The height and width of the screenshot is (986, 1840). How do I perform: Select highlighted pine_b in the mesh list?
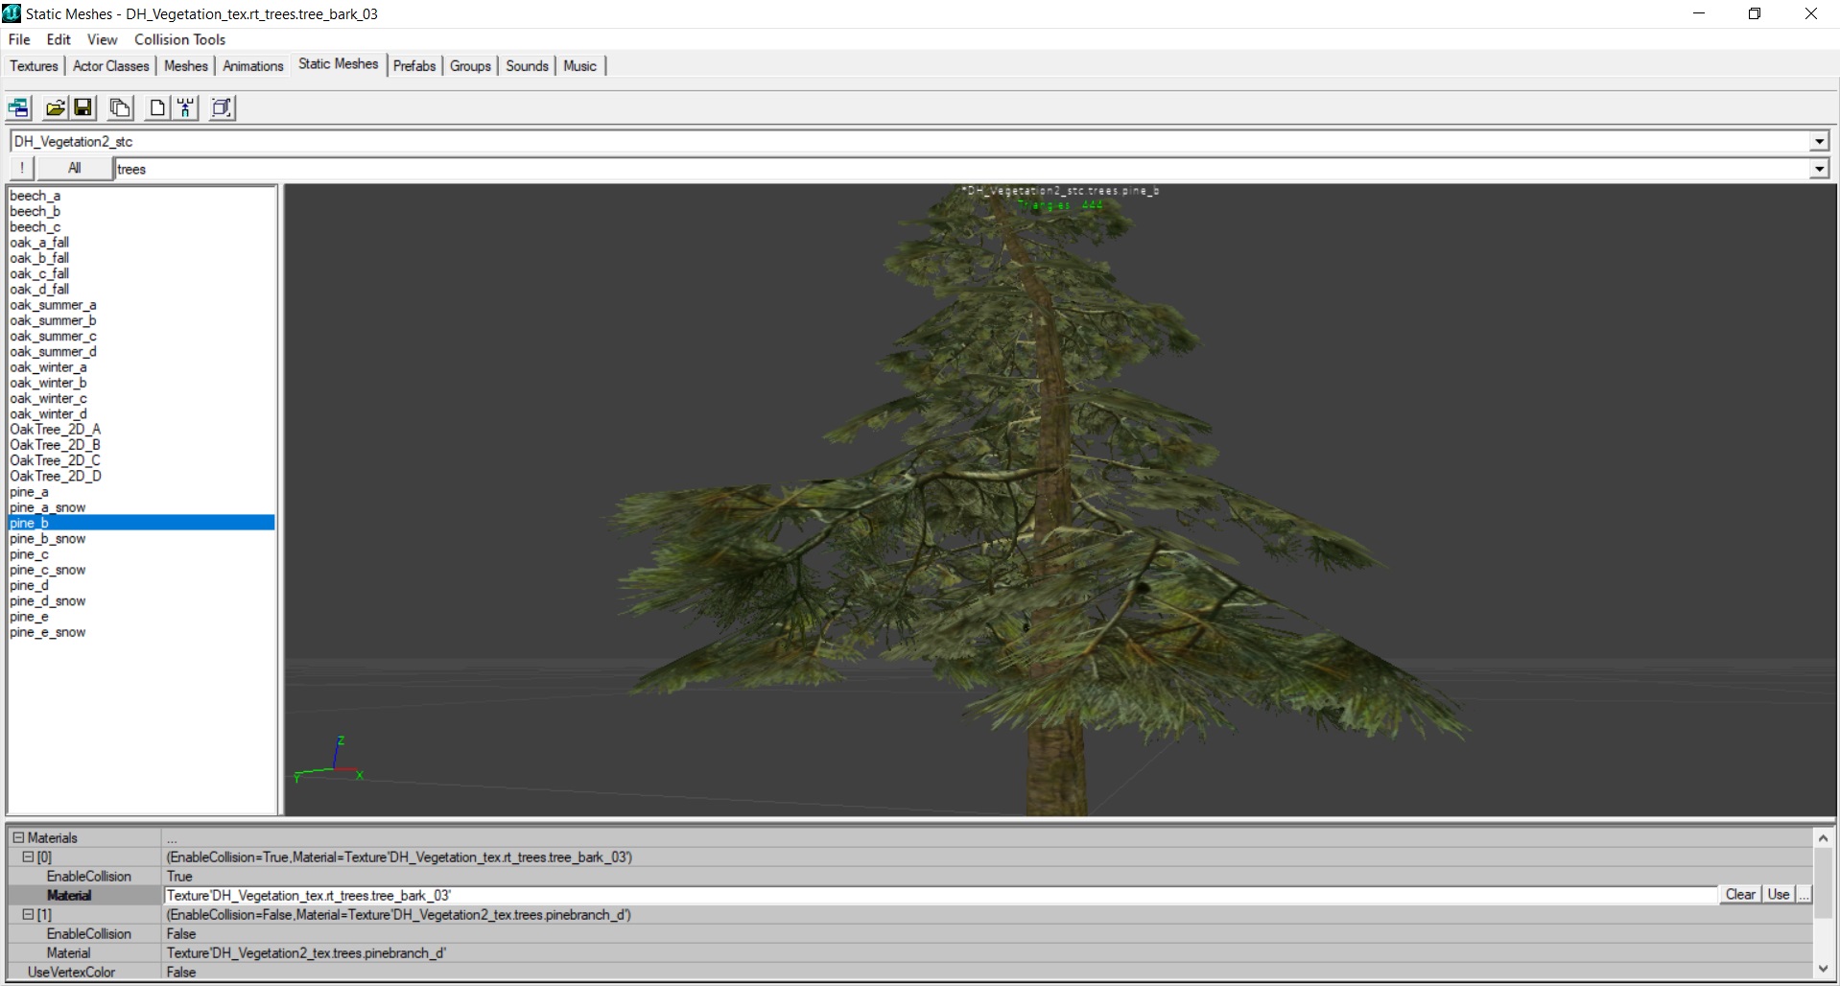click(x=142, y=523)
